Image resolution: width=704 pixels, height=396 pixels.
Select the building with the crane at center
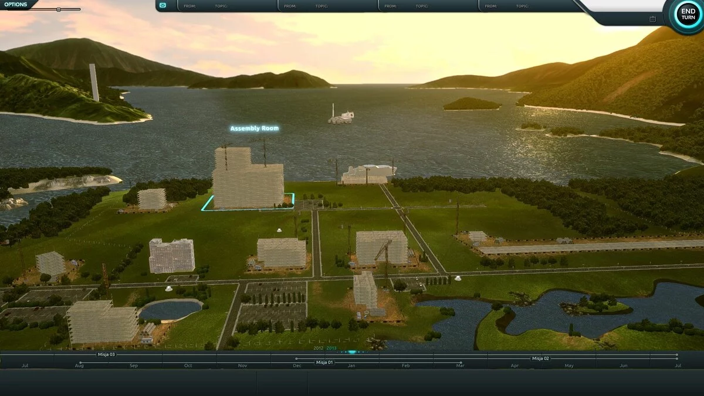382,248
